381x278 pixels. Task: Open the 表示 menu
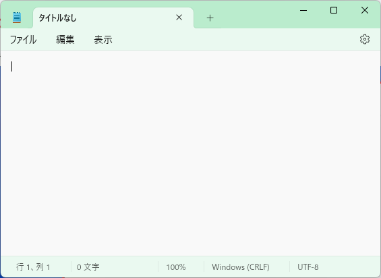click(x=103, y=40)
